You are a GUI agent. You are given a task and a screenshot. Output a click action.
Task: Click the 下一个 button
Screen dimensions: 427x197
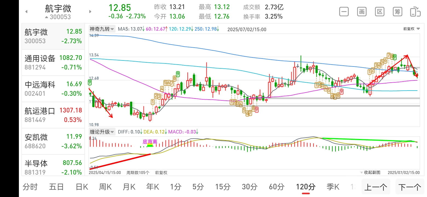(x=409, y=187)
